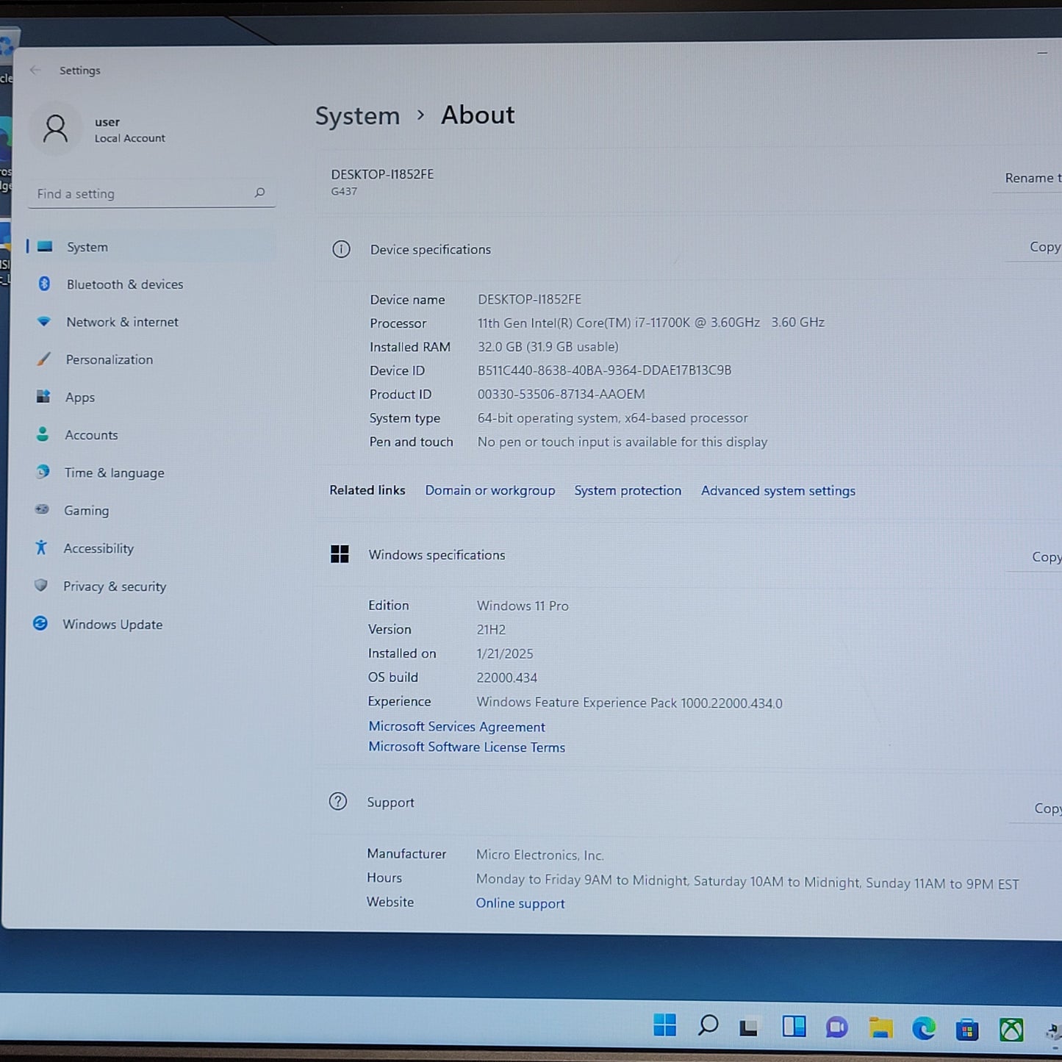Click the Privacy & security shield icon
The image size is (1062, 1062).
[41, 586]
